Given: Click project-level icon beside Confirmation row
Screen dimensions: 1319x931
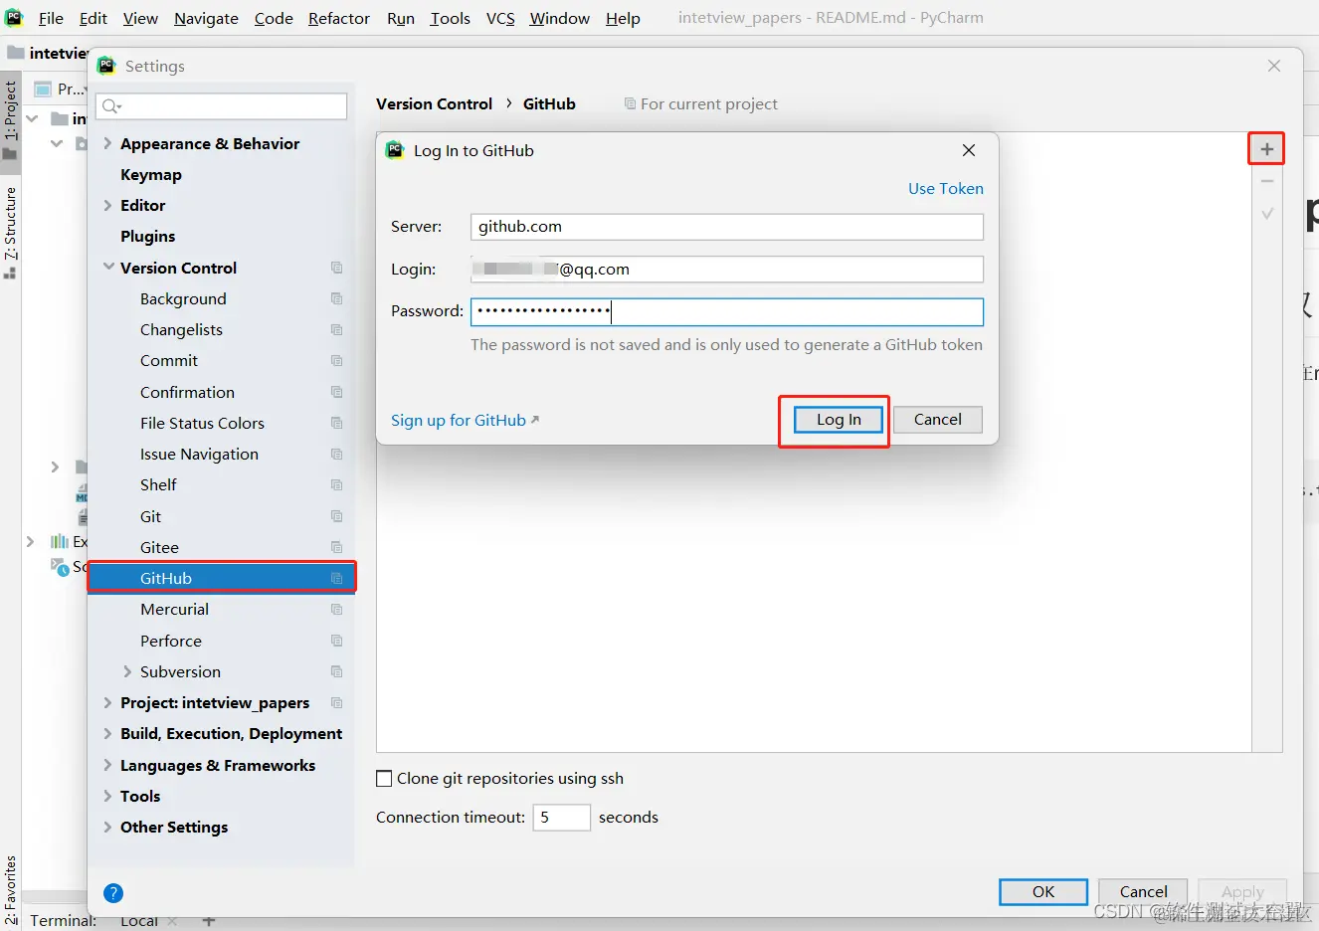Looking at the screenshot, I should [336, 392].
